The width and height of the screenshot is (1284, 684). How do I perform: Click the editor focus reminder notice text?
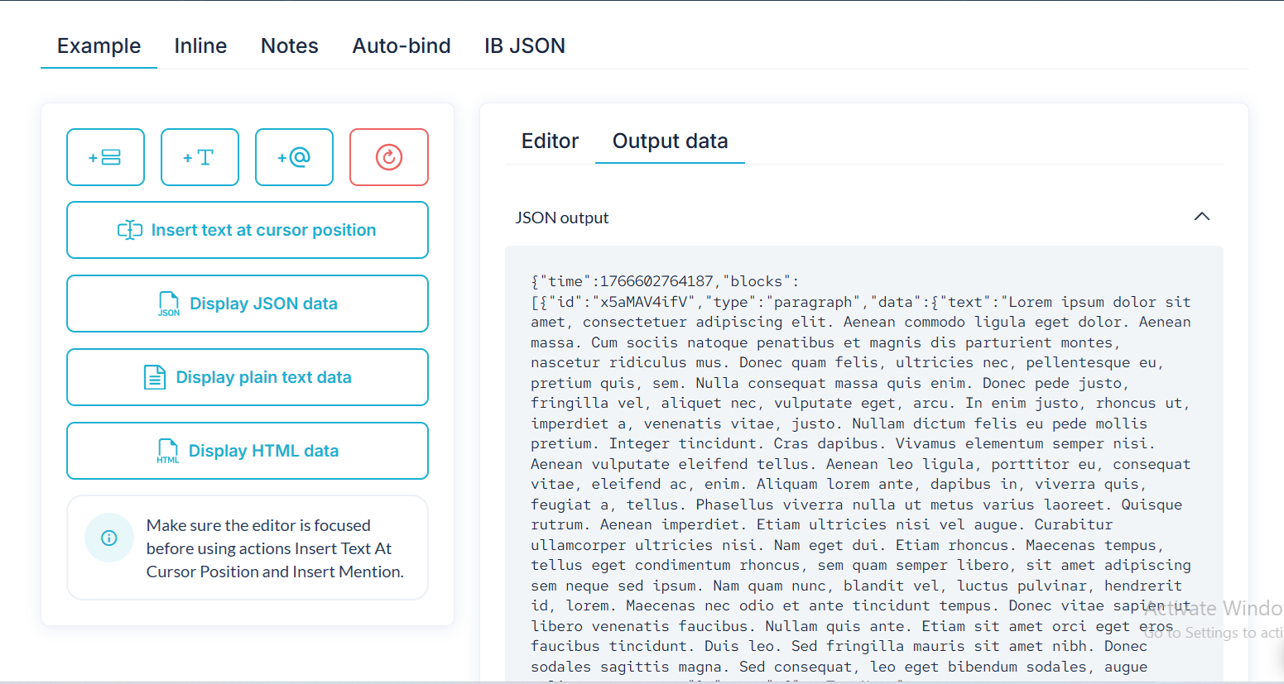275,548
